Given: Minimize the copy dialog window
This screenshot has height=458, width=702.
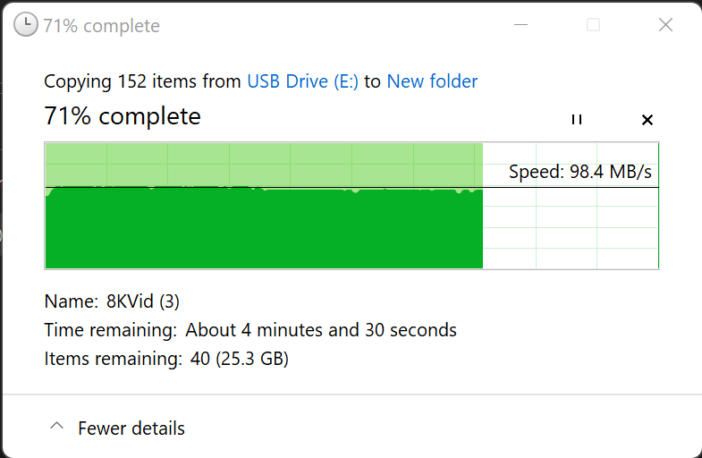Looking at the screenshot, I should click(521, 25).
